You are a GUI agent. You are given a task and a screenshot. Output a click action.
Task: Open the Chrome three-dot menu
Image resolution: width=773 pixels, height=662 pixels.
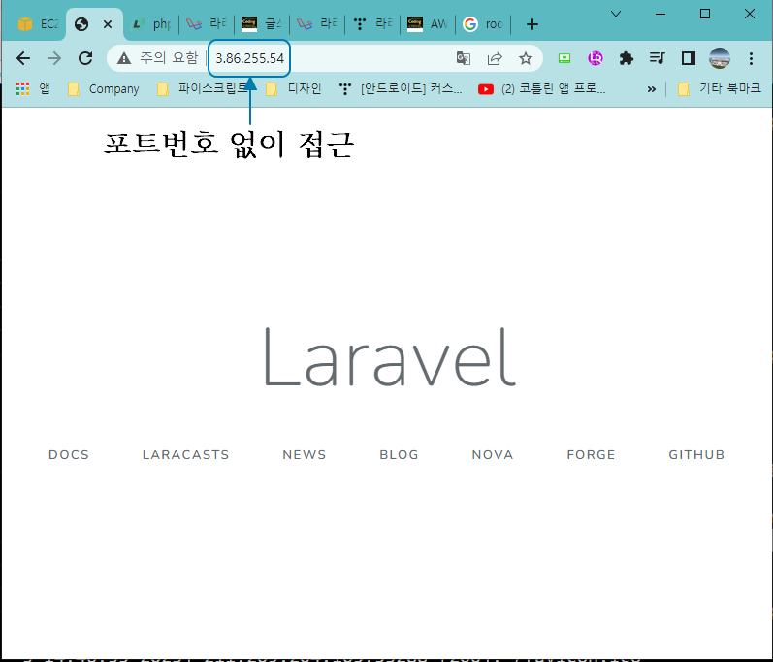[x=751, y=58]
